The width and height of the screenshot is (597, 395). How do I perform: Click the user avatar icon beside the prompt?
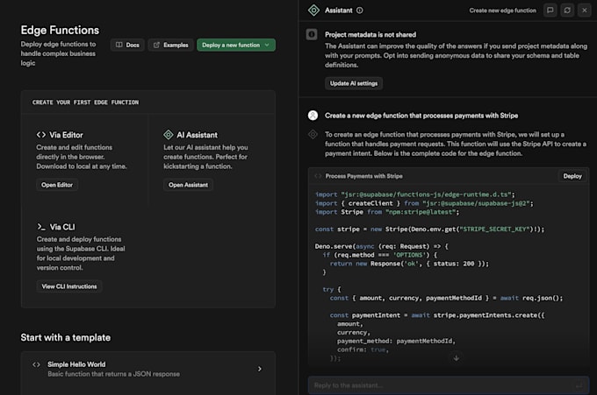[313, 116]
